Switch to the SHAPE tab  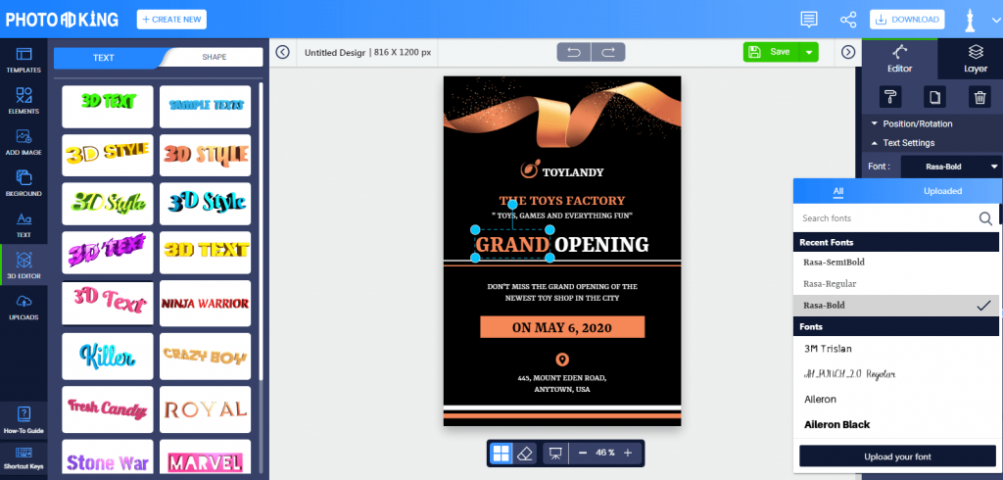(215, 57)
